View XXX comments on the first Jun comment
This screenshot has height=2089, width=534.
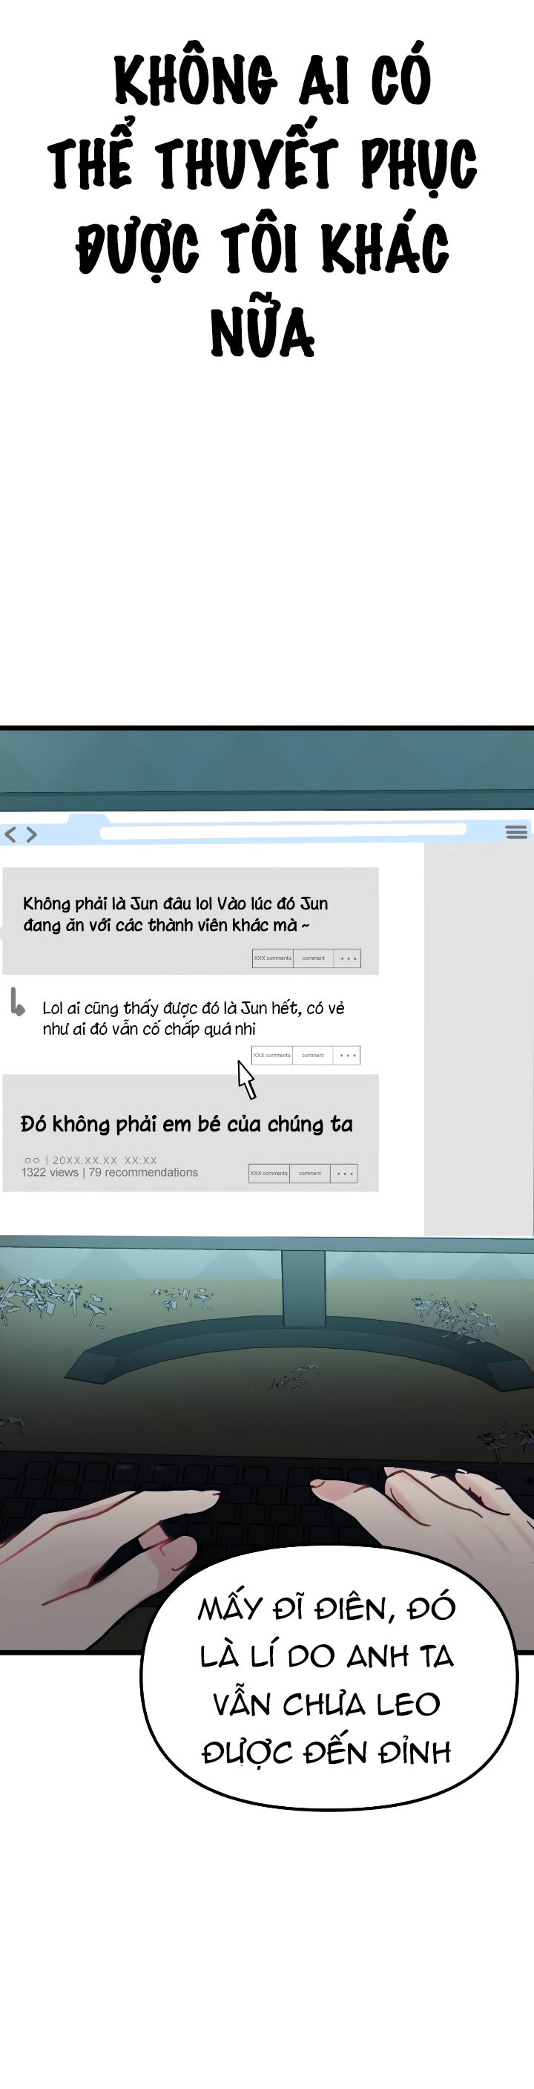tap(272, 958)
